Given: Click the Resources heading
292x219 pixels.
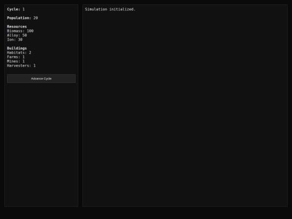Looking at the screenshot, I should coord(17,26).
